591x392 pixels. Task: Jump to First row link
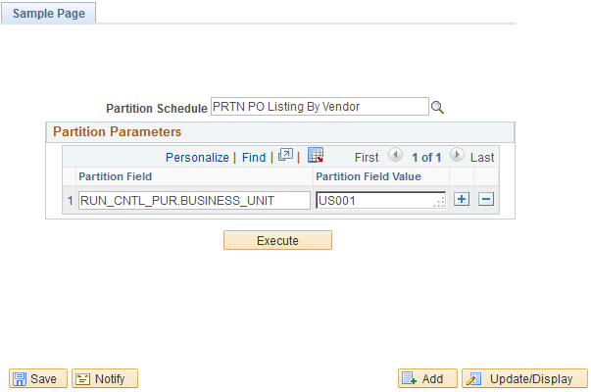click(x=367, y=157)
